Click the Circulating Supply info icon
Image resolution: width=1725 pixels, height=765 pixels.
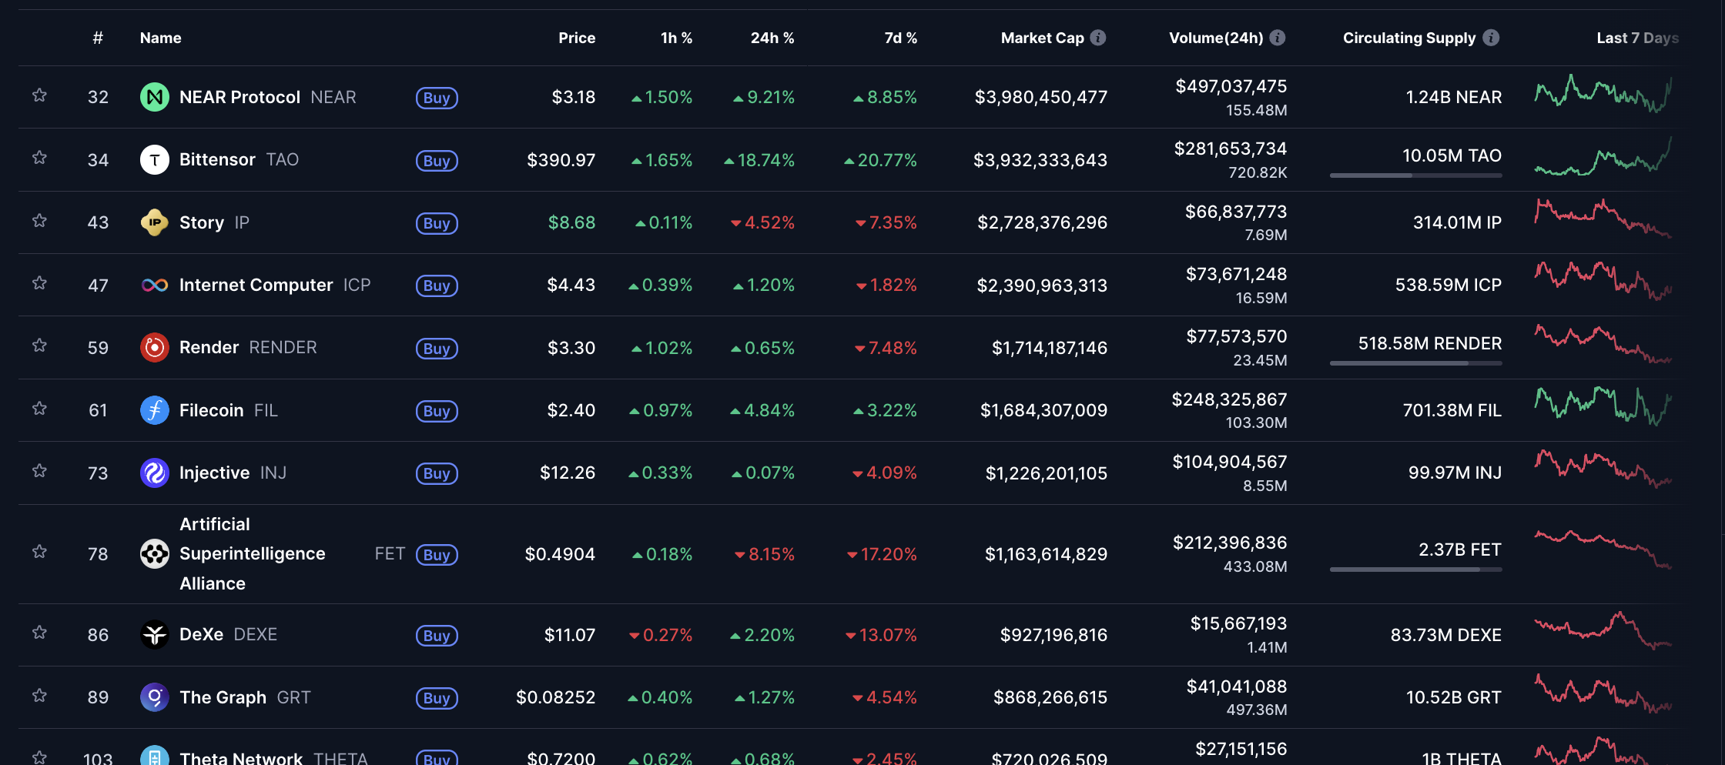1491,38
